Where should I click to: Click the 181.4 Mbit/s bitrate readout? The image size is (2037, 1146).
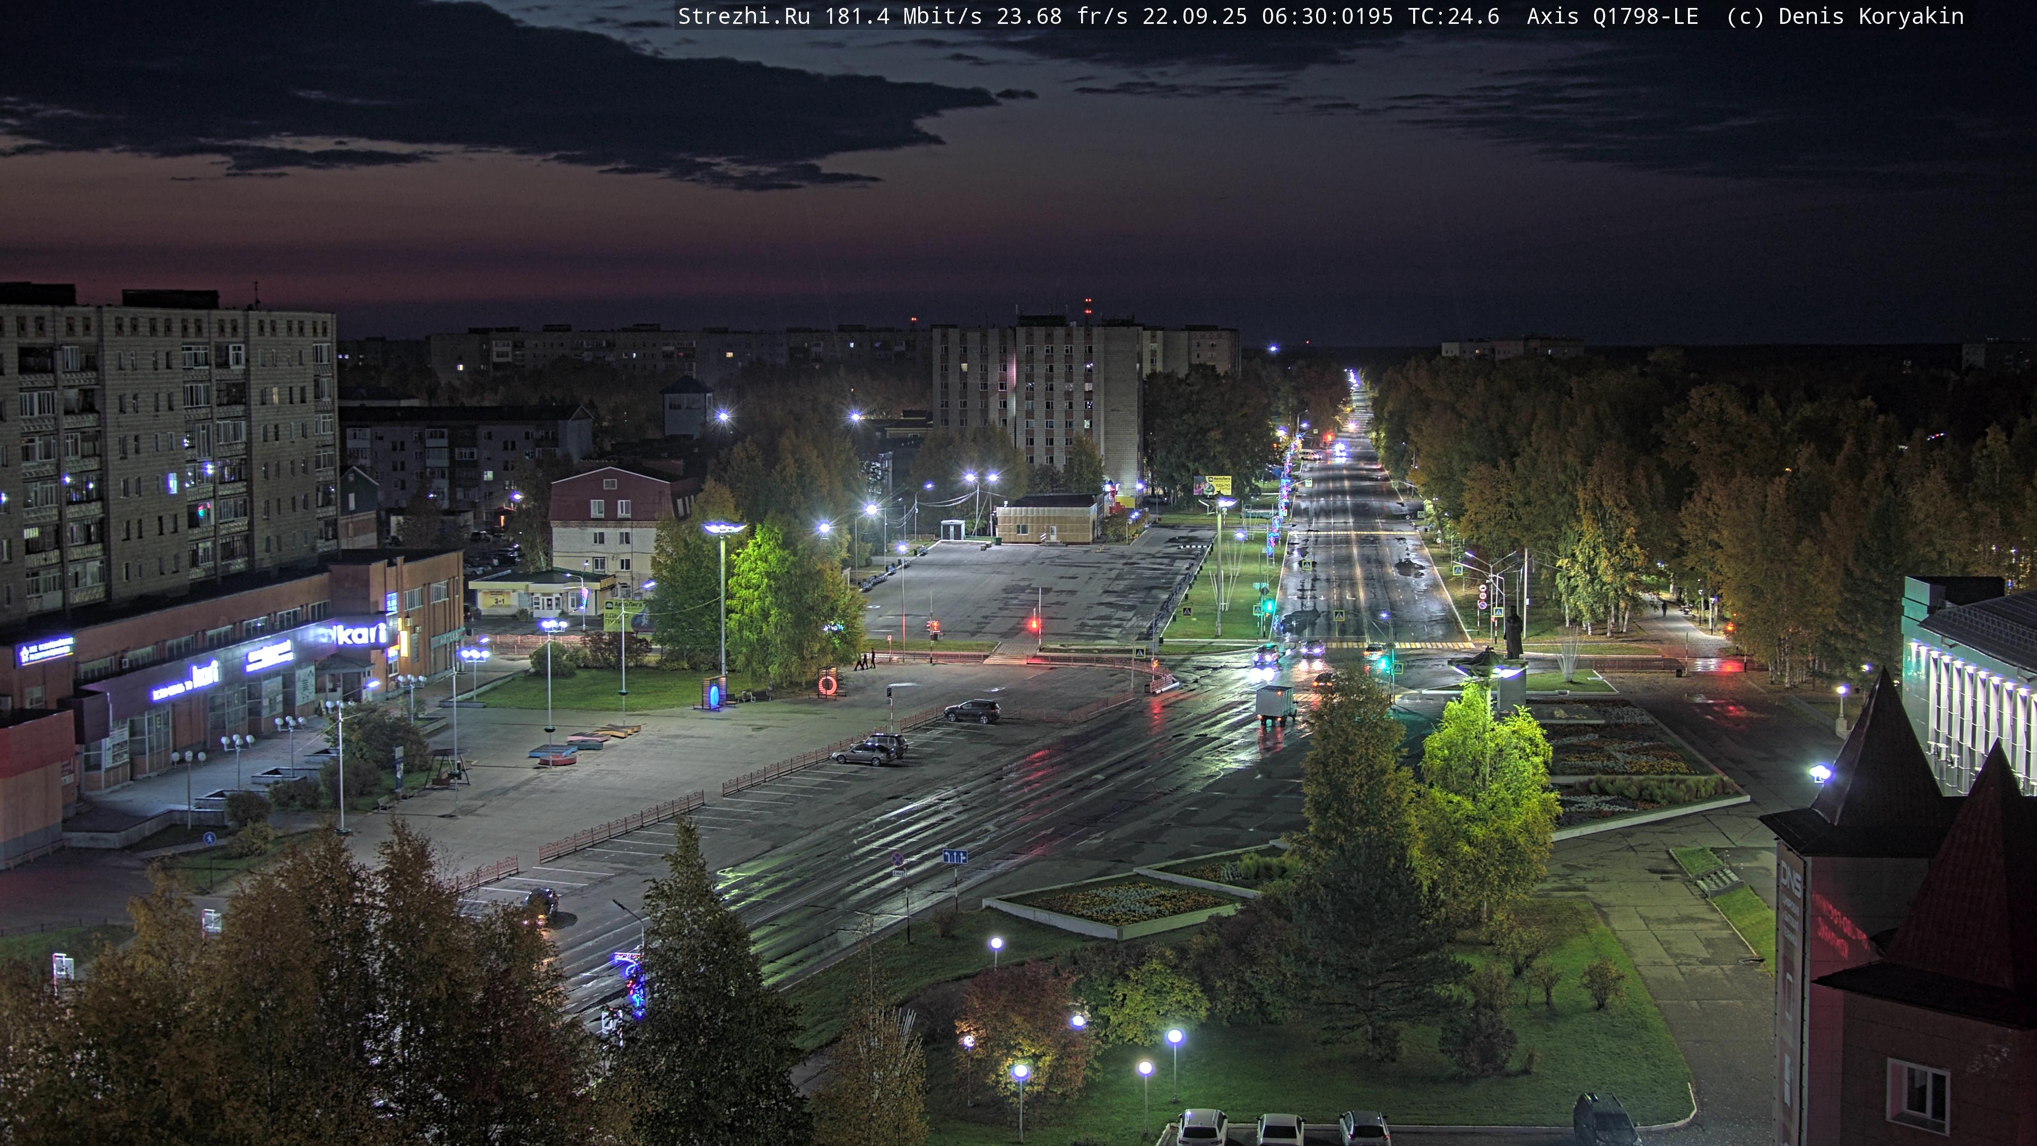click(903, 16)
